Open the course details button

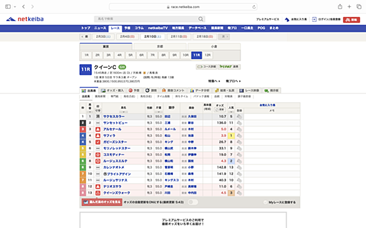tap(206, 67)
